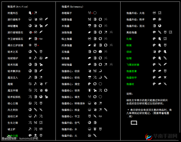
Task: Click the human figure icon in 傀儡升级:水 row
Action: [95, 129]
